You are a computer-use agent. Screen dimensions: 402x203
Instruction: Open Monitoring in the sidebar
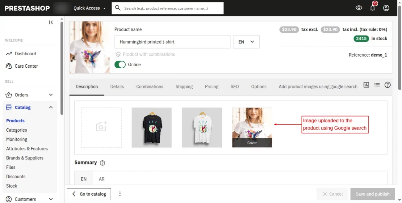point(17,139)
